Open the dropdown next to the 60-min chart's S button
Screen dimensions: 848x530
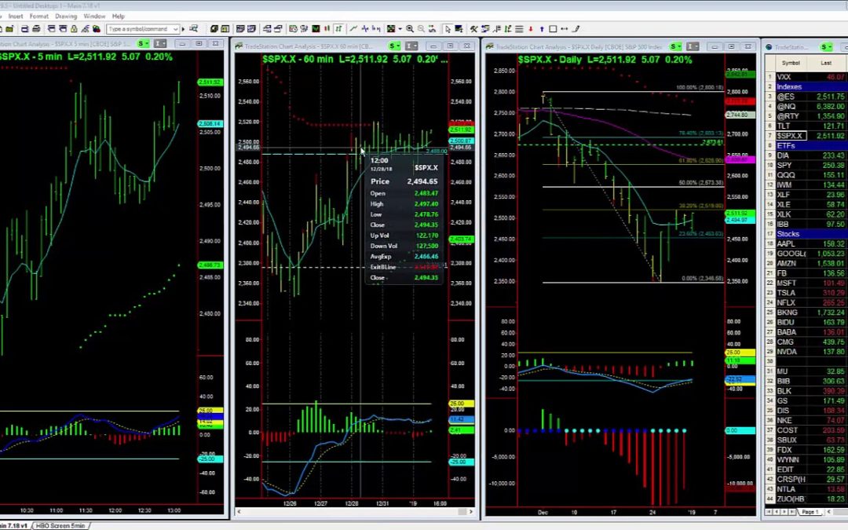tap(398, 46)
